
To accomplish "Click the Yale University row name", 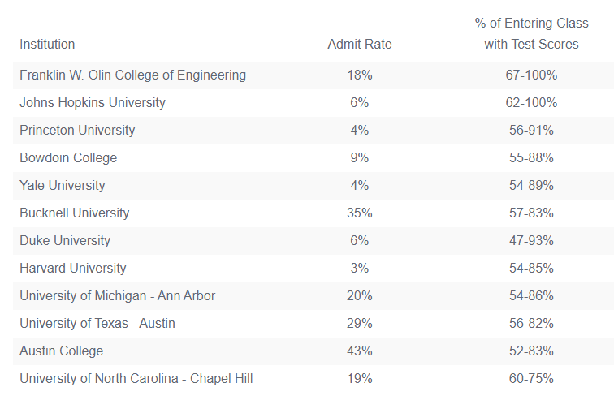I will click(63, 186).
